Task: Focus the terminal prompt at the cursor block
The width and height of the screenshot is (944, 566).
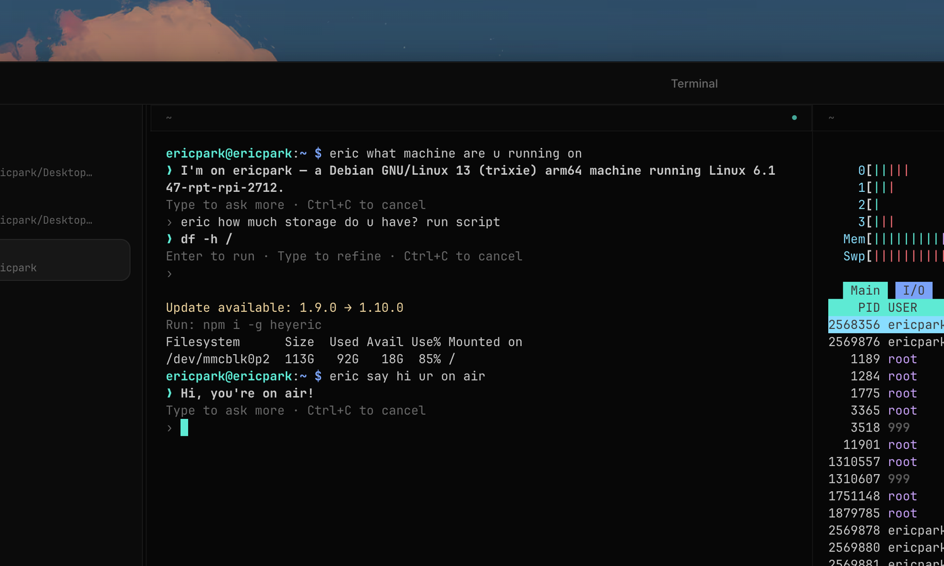Action: (184, 428)
